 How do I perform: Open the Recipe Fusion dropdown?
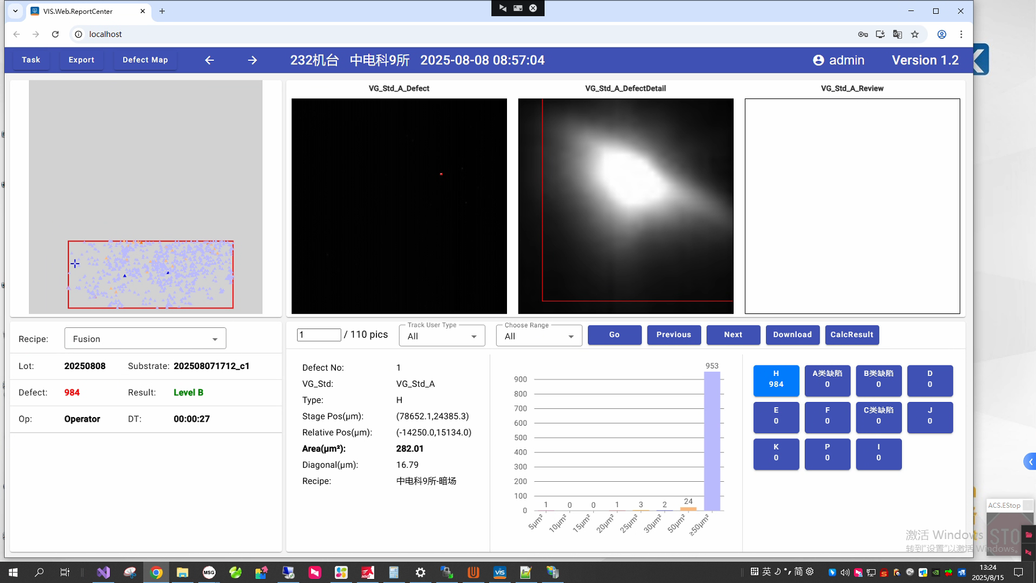[145, 339]
